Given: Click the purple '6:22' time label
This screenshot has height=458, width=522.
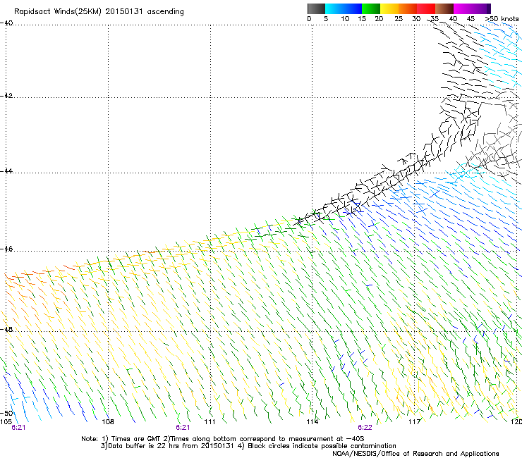Looking at the screenshot, I should (365, 428).
